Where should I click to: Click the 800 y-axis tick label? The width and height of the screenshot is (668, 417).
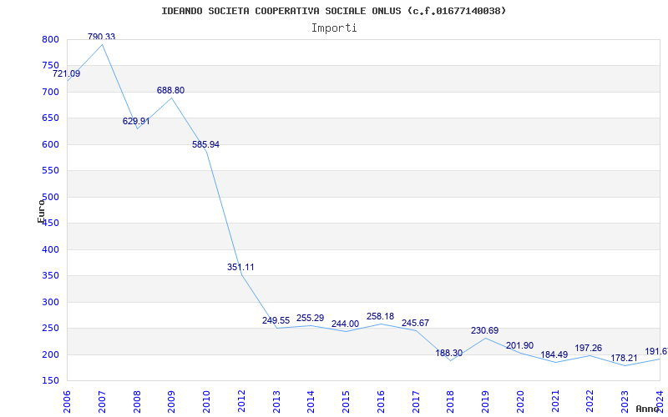(50, 39)
